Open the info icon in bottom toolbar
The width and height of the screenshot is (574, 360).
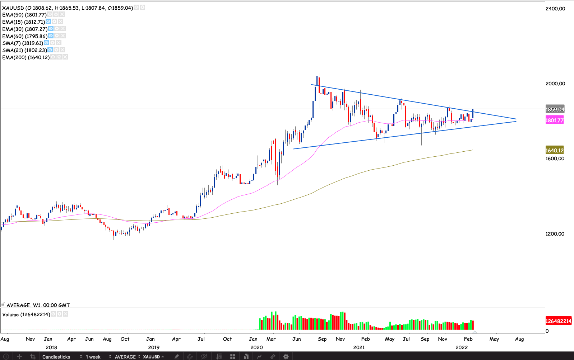point(6,356)
